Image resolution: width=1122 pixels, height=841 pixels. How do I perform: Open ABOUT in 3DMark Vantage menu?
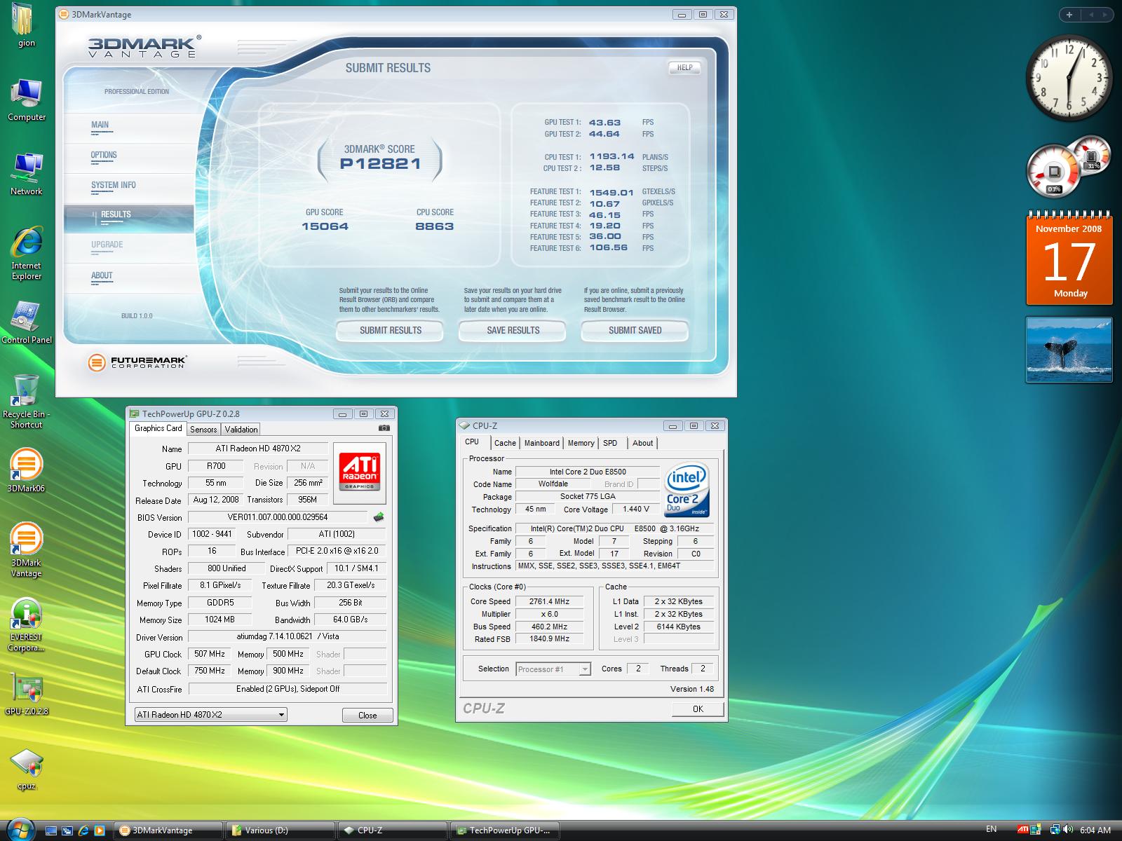[102, 276]
